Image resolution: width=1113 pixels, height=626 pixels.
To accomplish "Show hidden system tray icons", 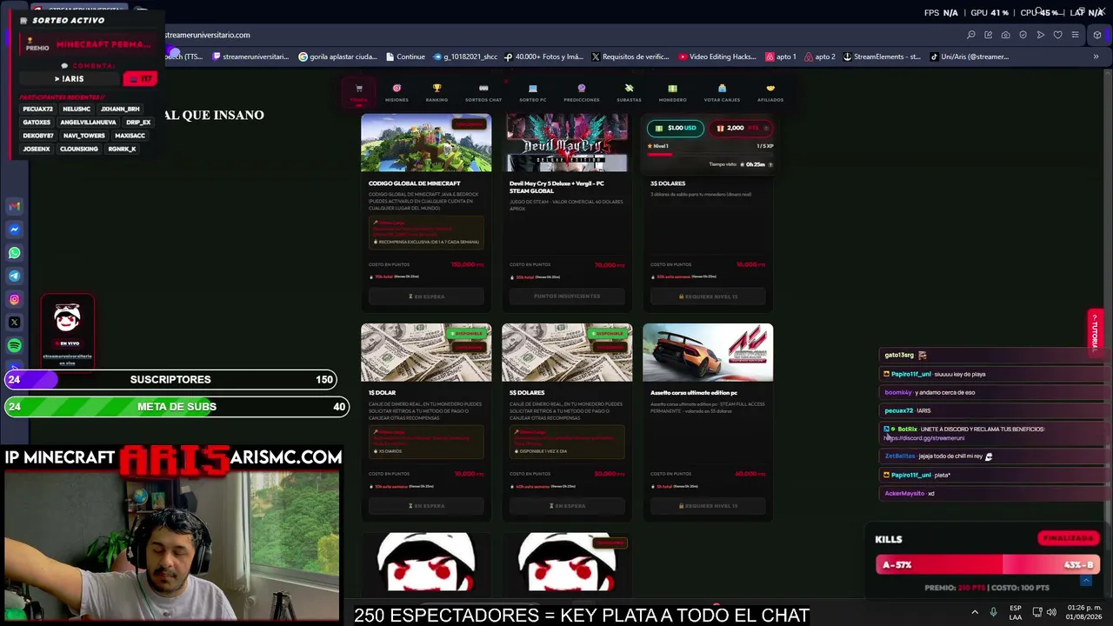I will [x=974, y=612].
